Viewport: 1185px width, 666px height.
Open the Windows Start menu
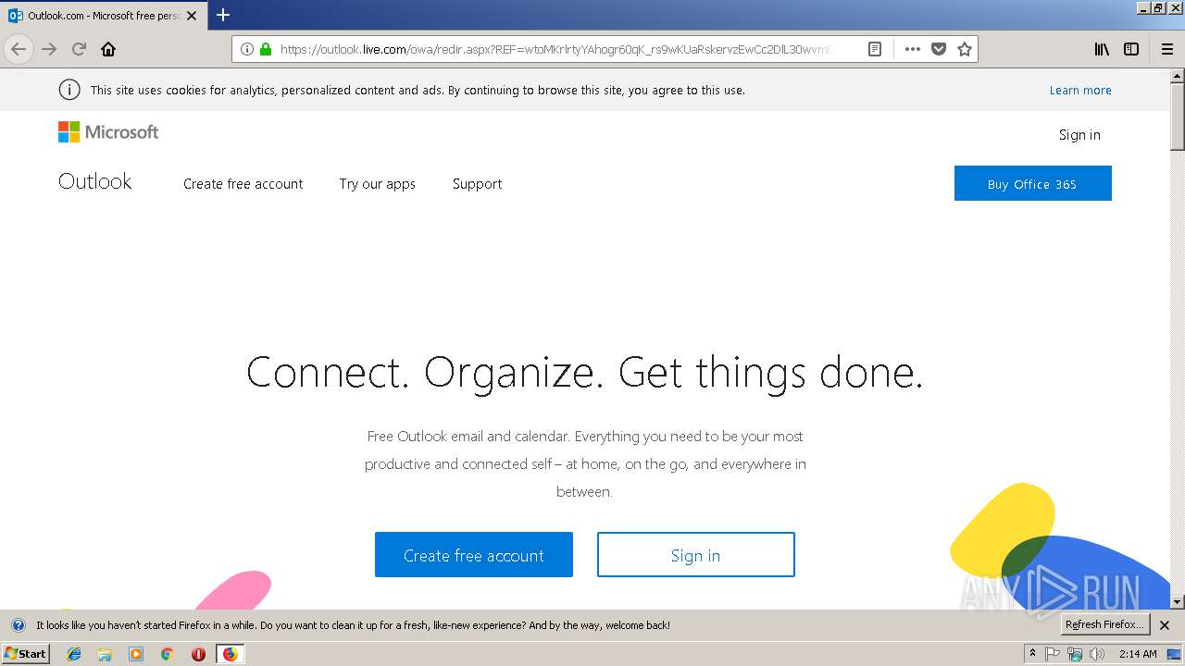click(x=26, y=653)
